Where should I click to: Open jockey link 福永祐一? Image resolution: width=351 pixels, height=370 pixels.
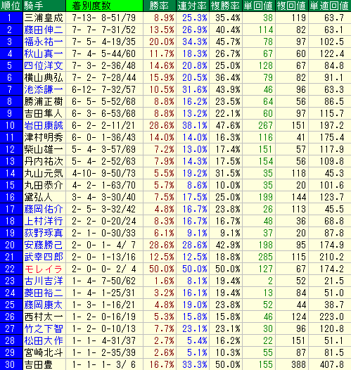(x=44, y=42)
